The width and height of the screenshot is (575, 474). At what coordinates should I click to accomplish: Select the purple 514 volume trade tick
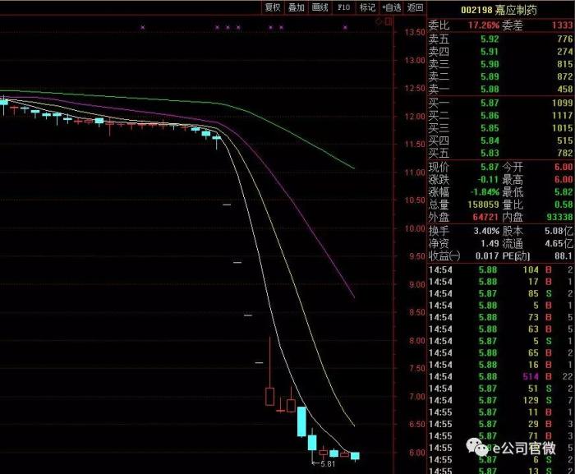501,376
